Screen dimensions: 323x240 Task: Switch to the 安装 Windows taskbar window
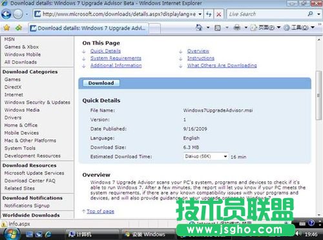tap(149, 234)
